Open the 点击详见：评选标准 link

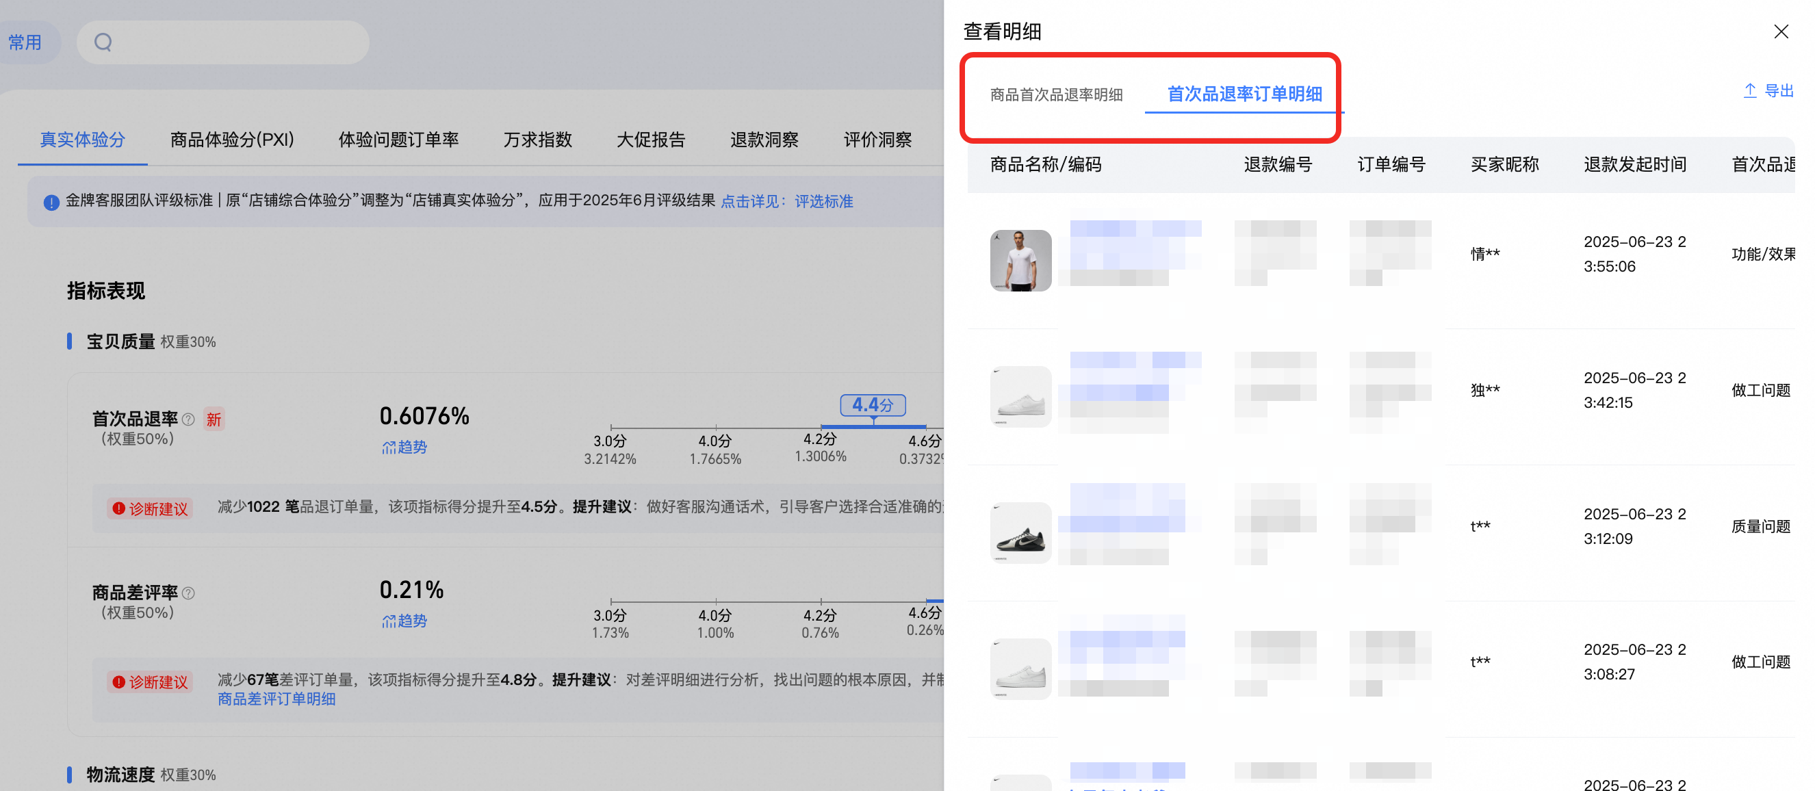click(787, 201)
